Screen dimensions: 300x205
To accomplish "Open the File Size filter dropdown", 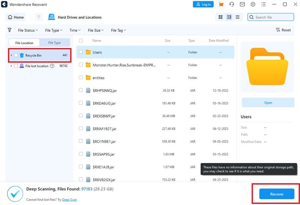I will tap(96, 30).
